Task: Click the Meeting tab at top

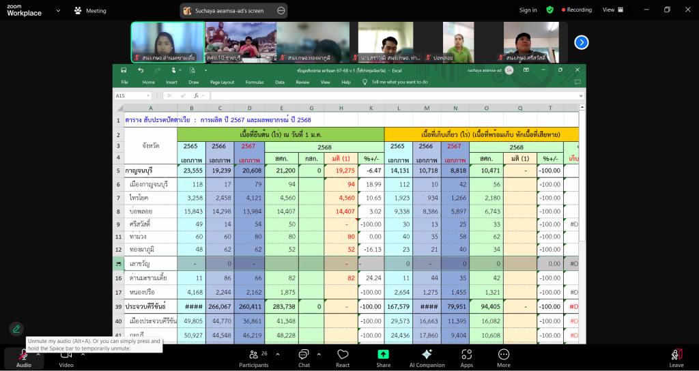Action: tap(90, 11)
